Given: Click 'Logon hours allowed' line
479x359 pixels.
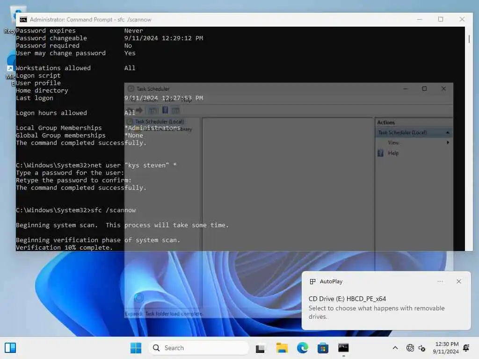Looking at the screenshot, I should [x=51, y=113].
